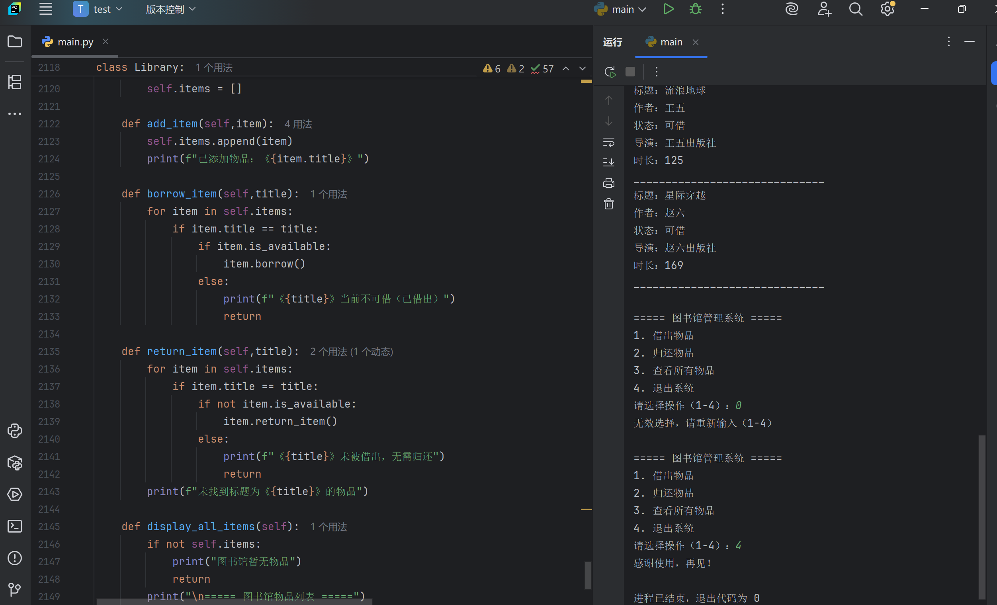Click the 'def borrow_item' definition line
This screenshot has height=605, width=997.
[210, 194]
